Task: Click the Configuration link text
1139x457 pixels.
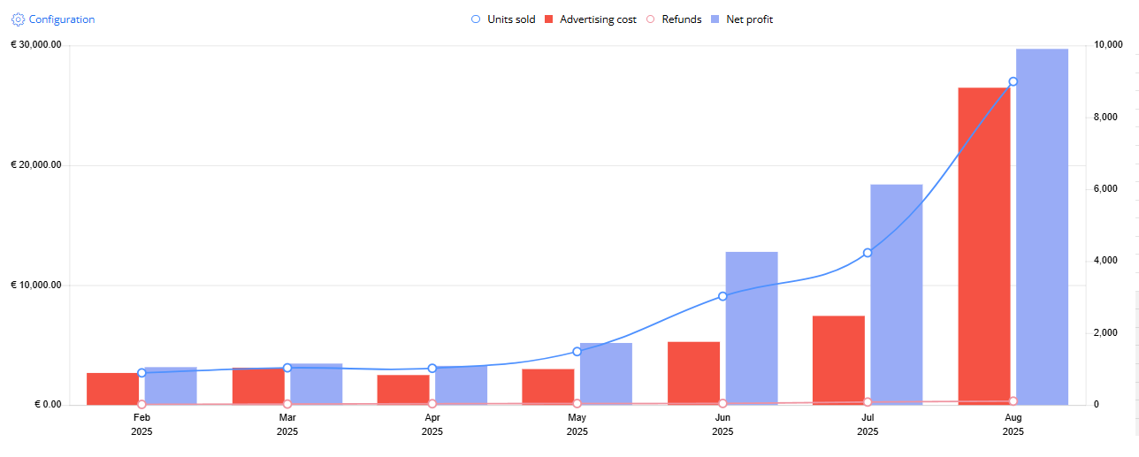Action: coord(61,19)
